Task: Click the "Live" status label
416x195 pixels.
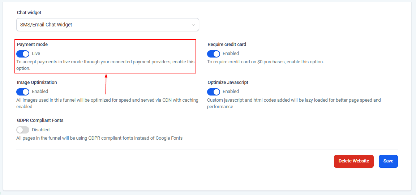Action: (x=36, y=54)
